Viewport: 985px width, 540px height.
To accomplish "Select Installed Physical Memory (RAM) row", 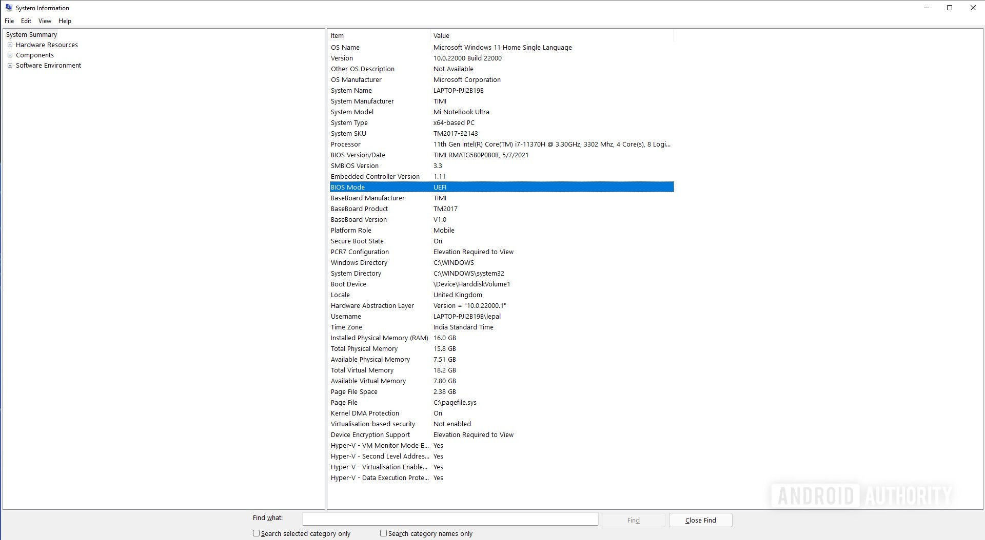I will click(x=501, y=338).
